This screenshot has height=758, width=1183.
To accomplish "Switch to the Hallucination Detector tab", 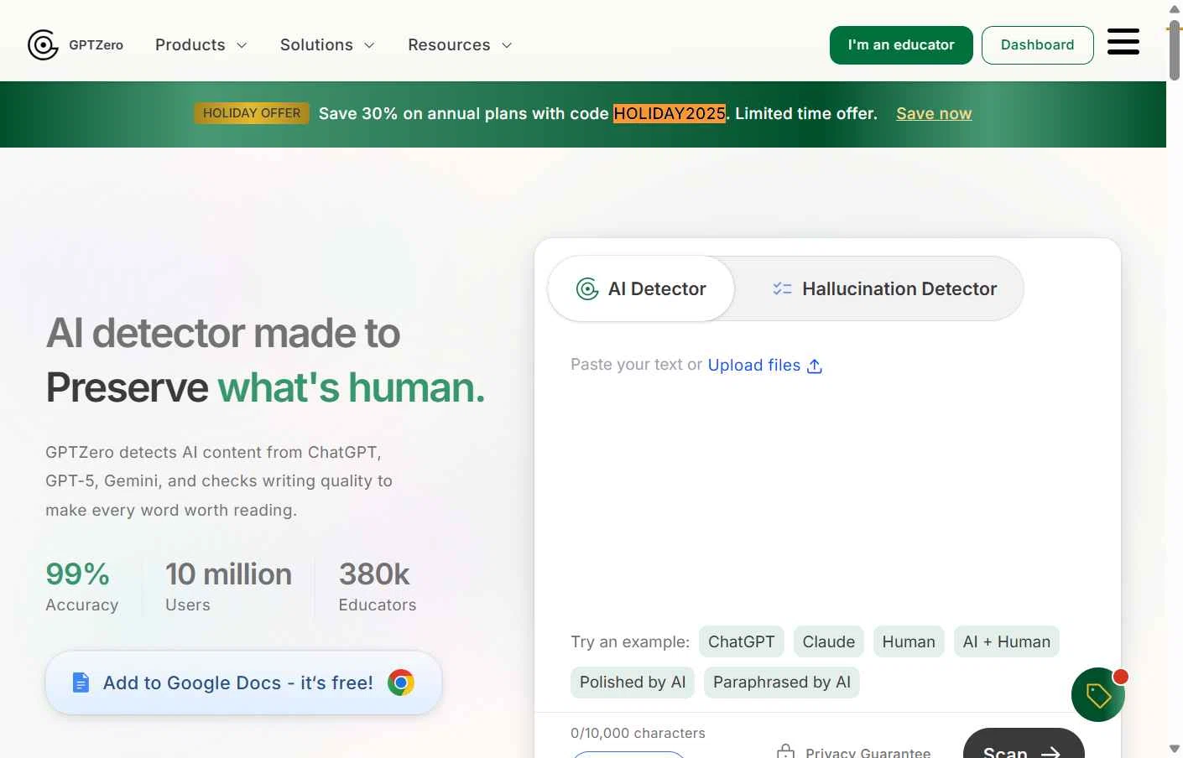I will click(884, 288).
